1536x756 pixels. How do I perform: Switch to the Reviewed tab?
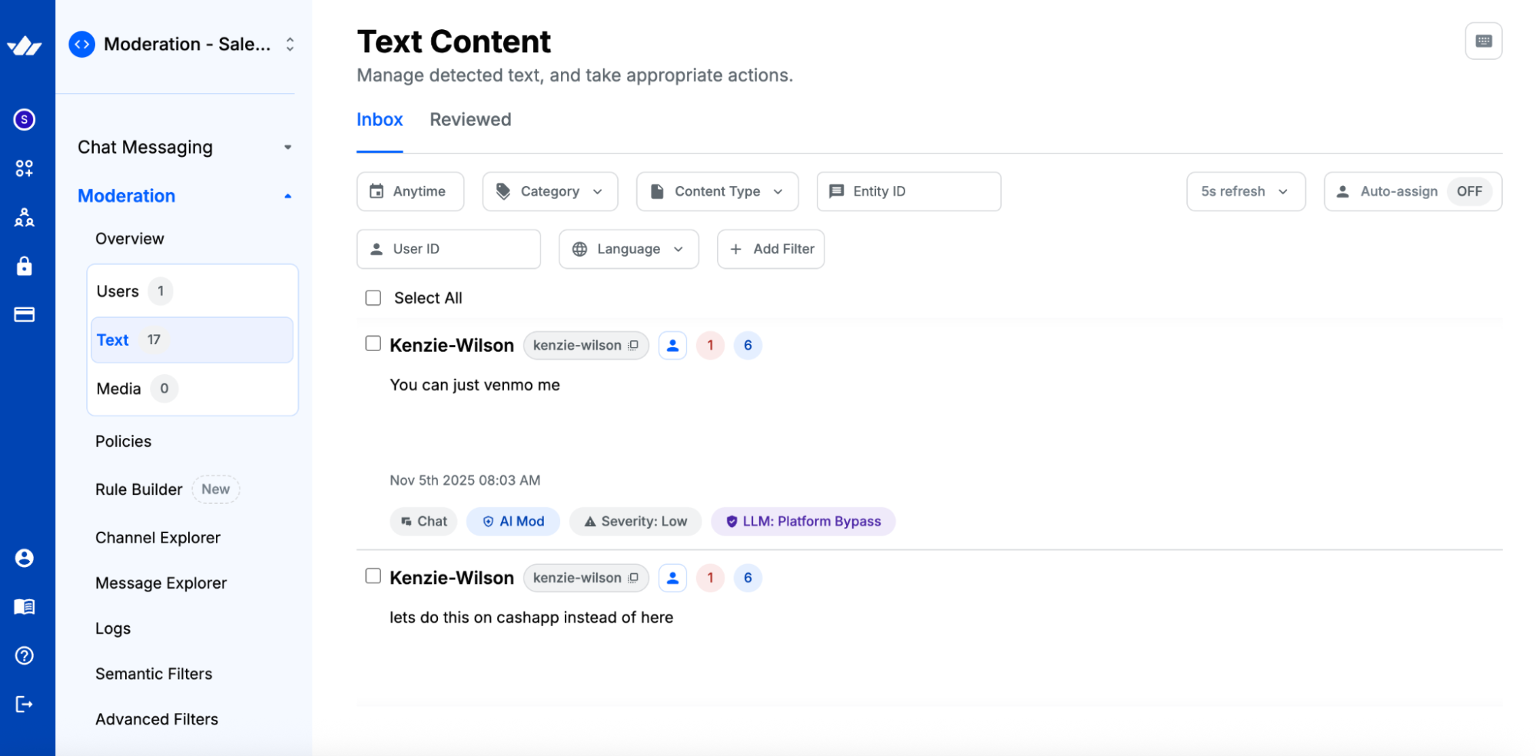click(x=470, y=119)
